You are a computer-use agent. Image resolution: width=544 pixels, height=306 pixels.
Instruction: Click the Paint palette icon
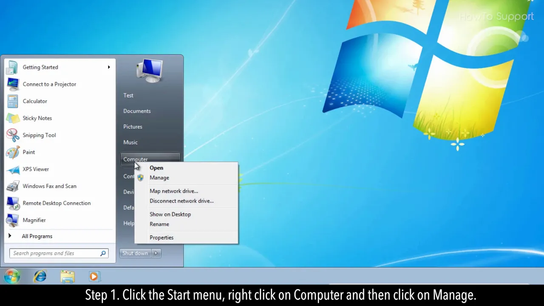pos(13,152)
